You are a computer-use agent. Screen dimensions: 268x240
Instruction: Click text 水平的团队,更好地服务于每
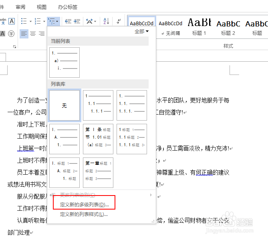(193, 100)
